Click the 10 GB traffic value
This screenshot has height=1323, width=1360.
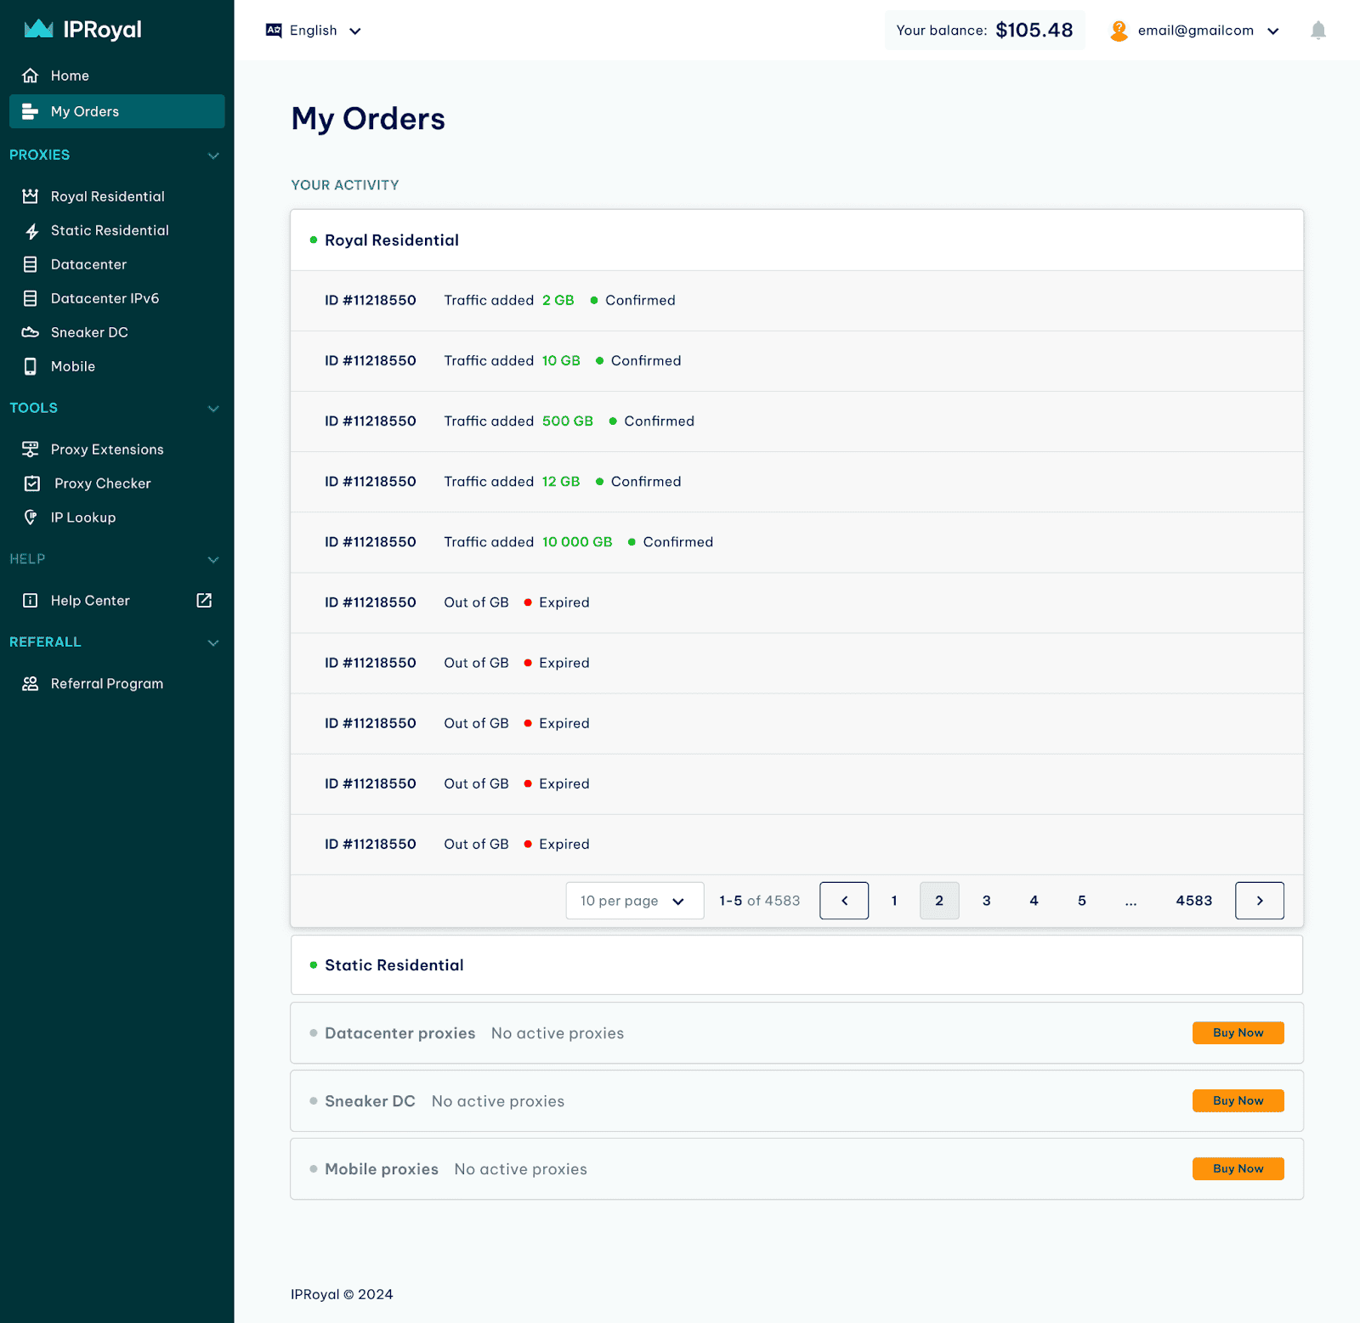(x=561, y=361)
